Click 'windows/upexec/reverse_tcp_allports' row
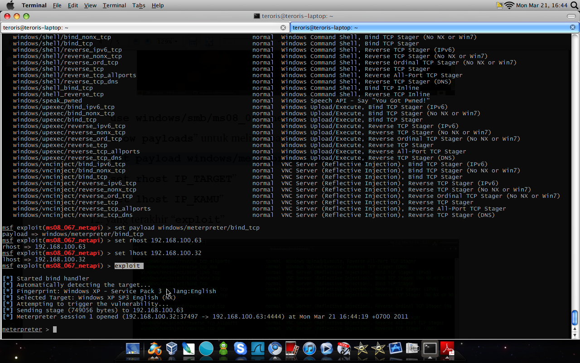580x363 pixels. [x=77, y=152]
